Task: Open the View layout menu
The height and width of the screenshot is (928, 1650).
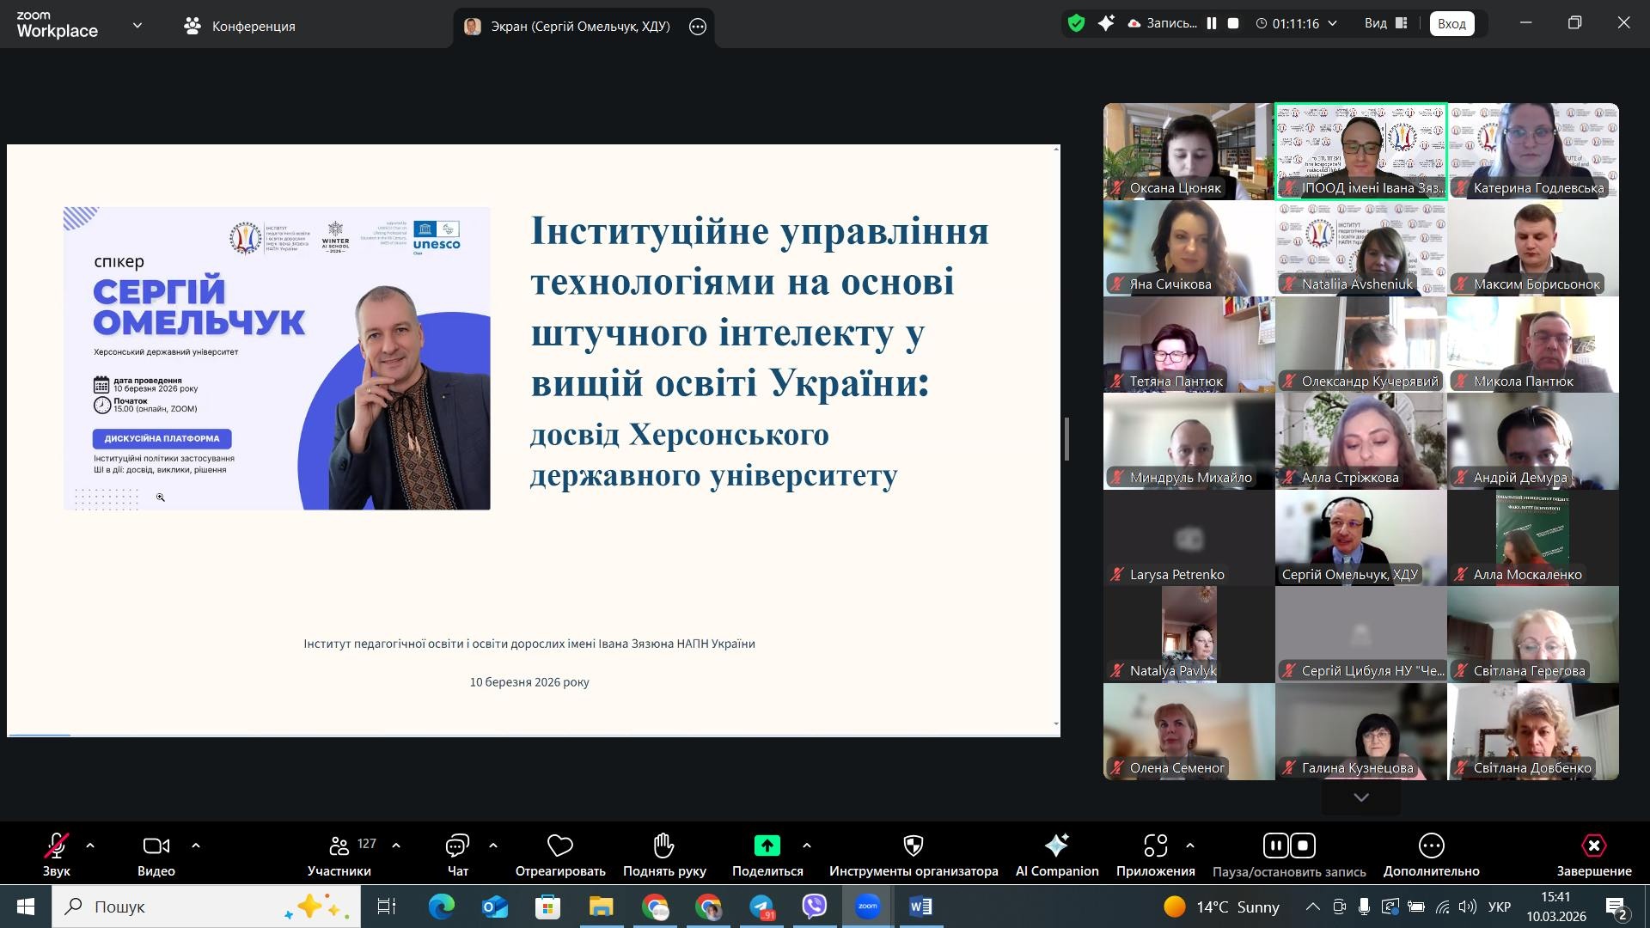Action: [x=1385, y=24]
